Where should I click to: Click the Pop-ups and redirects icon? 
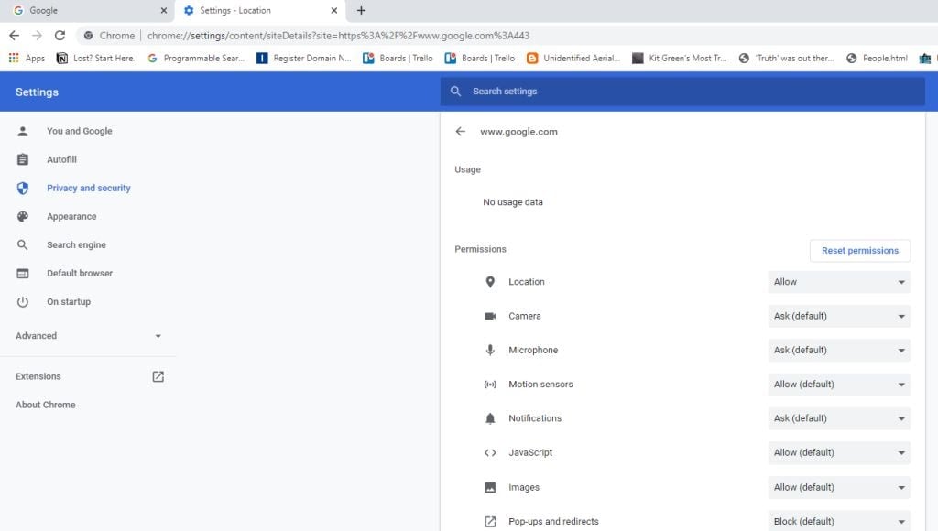(490, 522)
